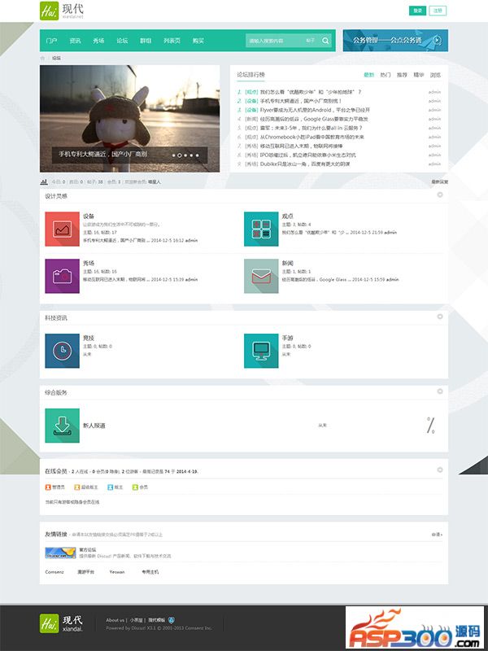
Task: Click the 超级版主 yellow member icon
Action: pyautogui.click(x=76, y=487)
